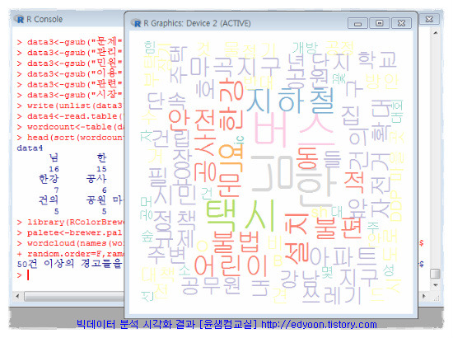Maximize the R Graphics Device 2 window
453x338 pixels.
tap(380, 23)
